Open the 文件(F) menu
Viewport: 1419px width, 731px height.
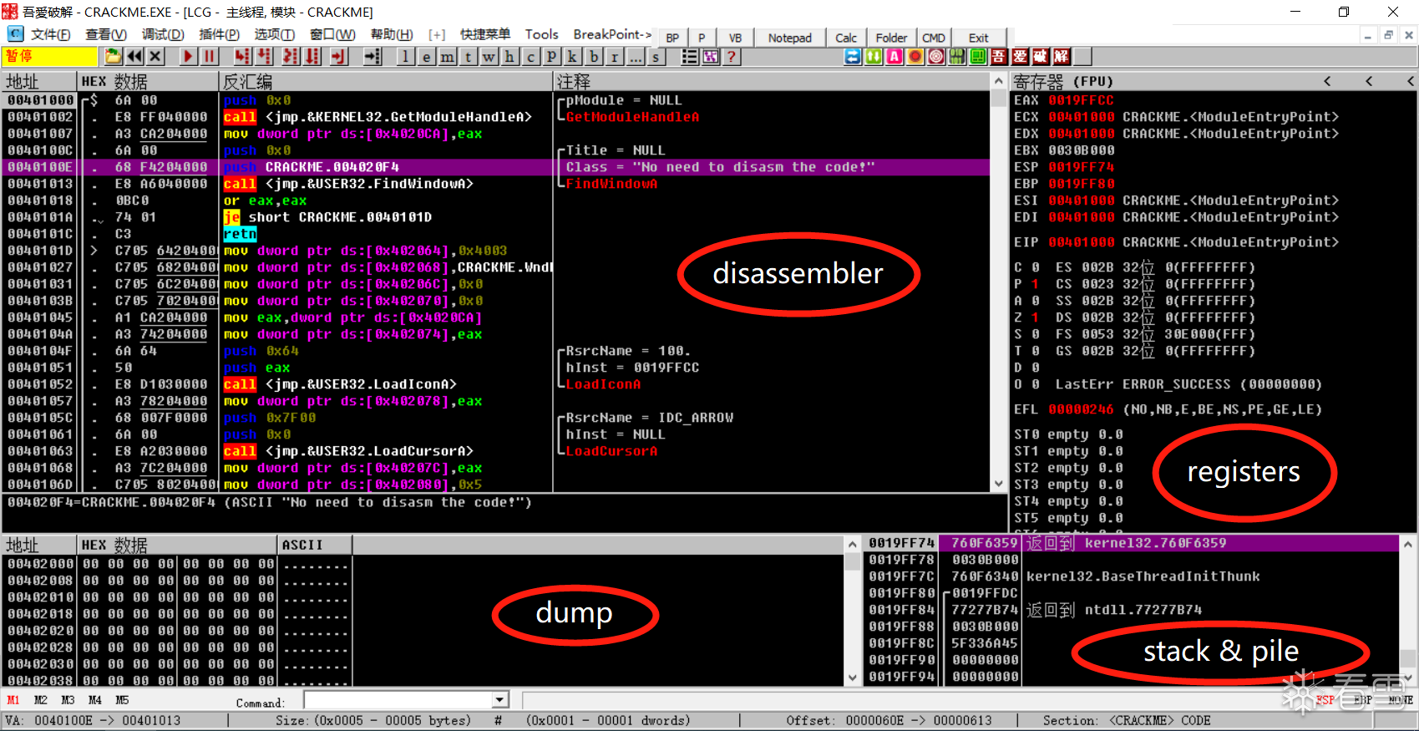pos(50,34)
